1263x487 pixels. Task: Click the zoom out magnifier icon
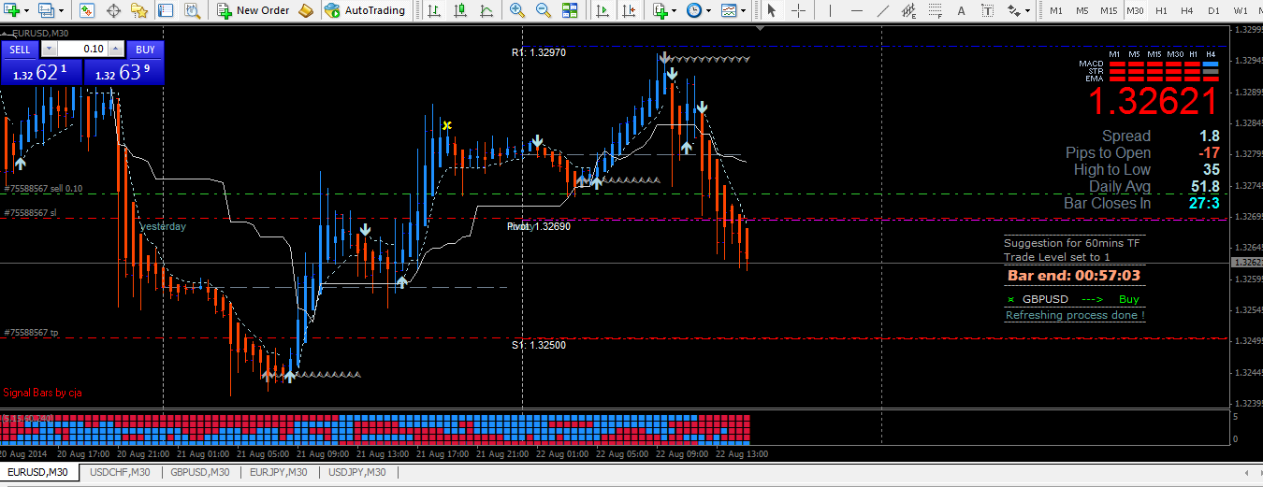click(544, 10)
